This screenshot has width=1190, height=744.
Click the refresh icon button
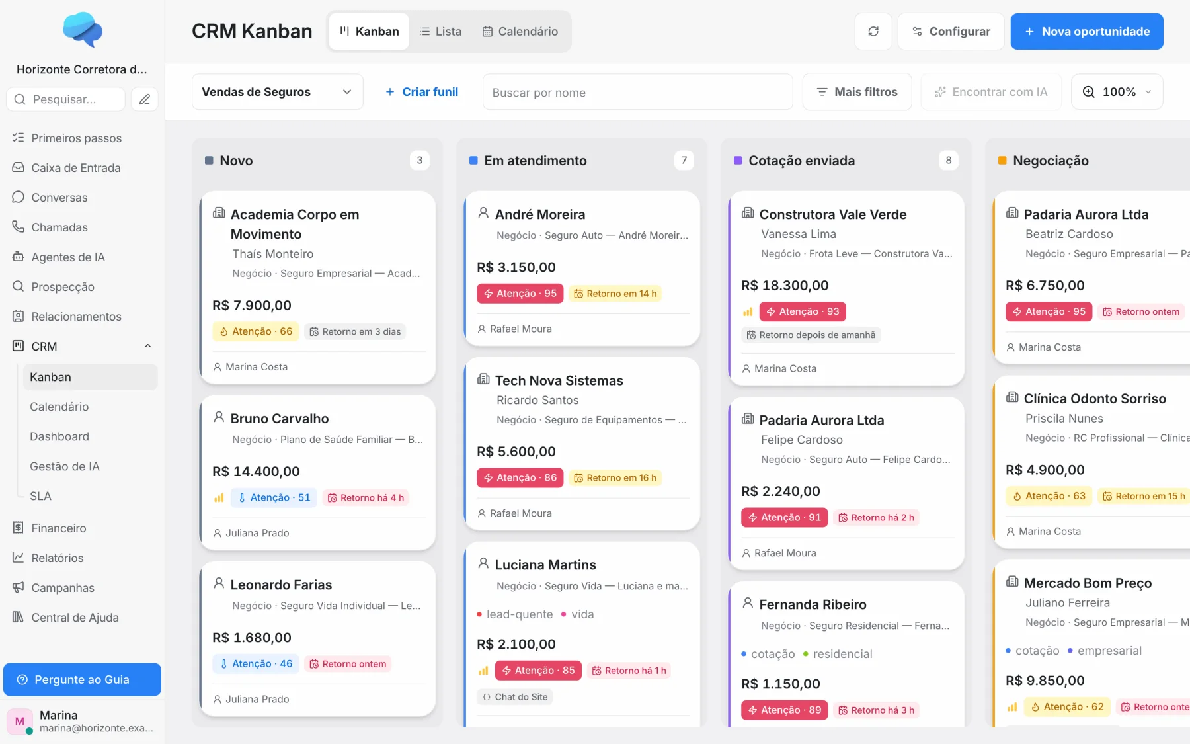pyautogui.click(x=873, y=31)
